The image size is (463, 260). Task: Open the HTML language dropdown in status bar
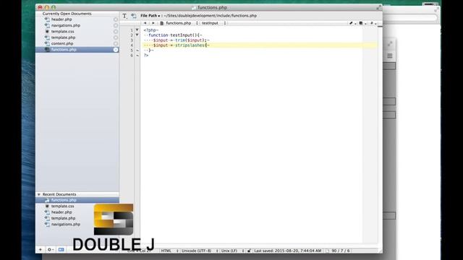coord(169,251)
